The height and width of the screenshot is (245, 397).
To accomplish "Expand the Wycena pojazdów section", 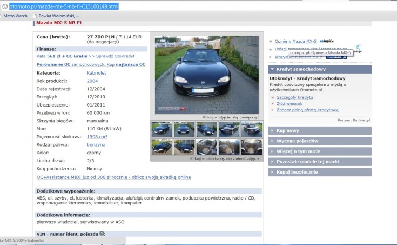I will coord(320,141).
